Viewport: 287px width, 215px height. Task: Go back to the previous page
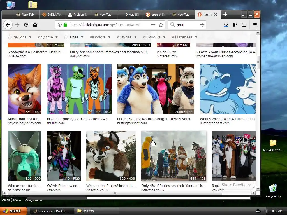tap(8, 25)
